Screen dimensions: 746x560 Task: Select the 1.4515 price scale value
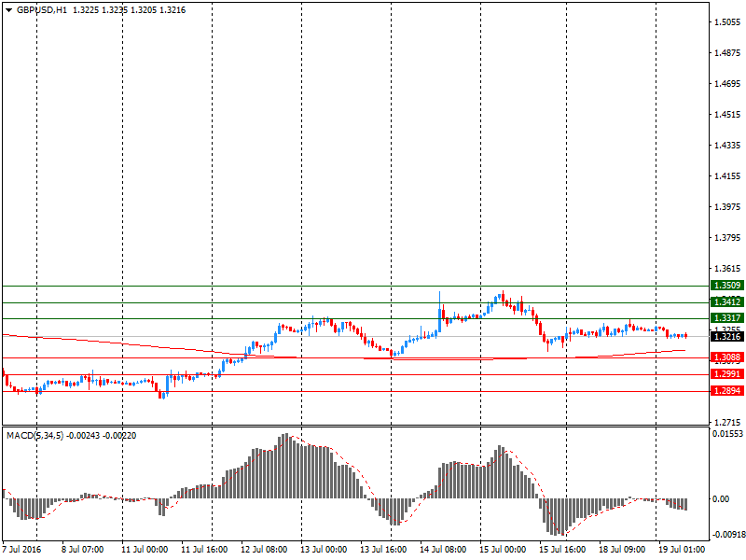(x=727, y=114)
